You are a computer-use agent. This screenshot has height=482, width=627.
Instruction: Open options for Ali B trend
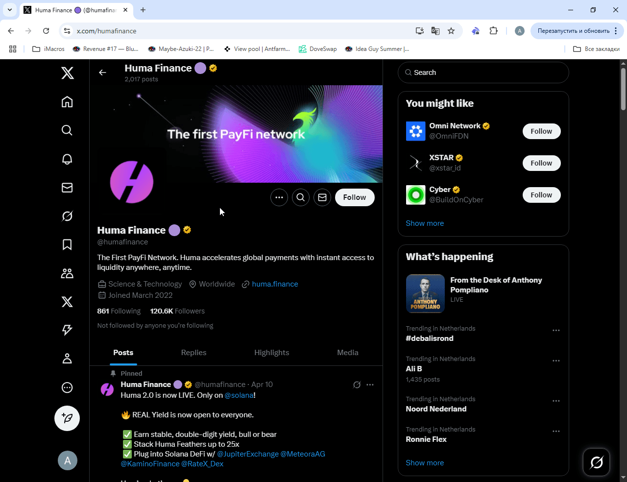coord(556,361)
